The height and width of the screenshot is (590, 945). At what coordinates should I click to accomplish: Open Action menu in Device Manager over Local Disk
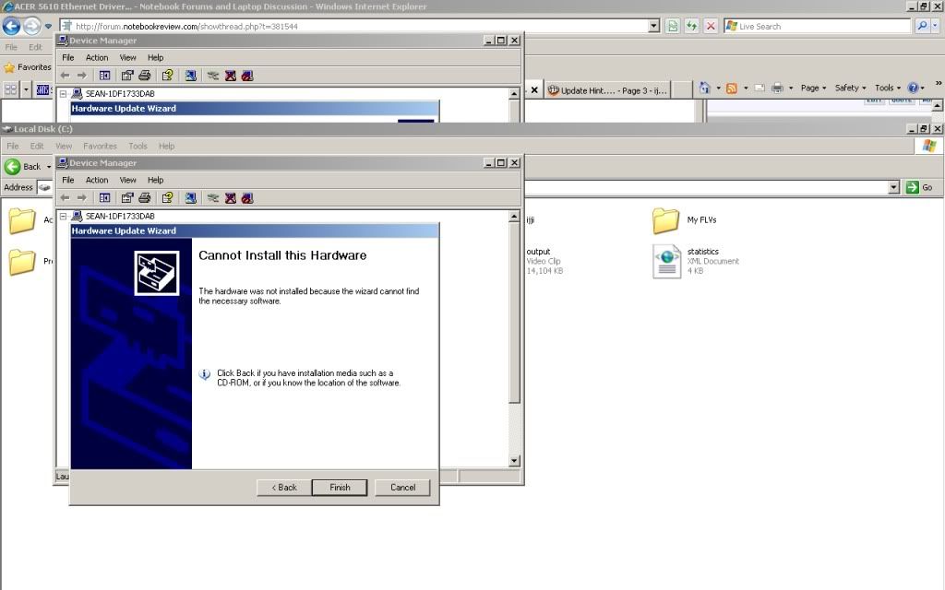pos(96,180)
